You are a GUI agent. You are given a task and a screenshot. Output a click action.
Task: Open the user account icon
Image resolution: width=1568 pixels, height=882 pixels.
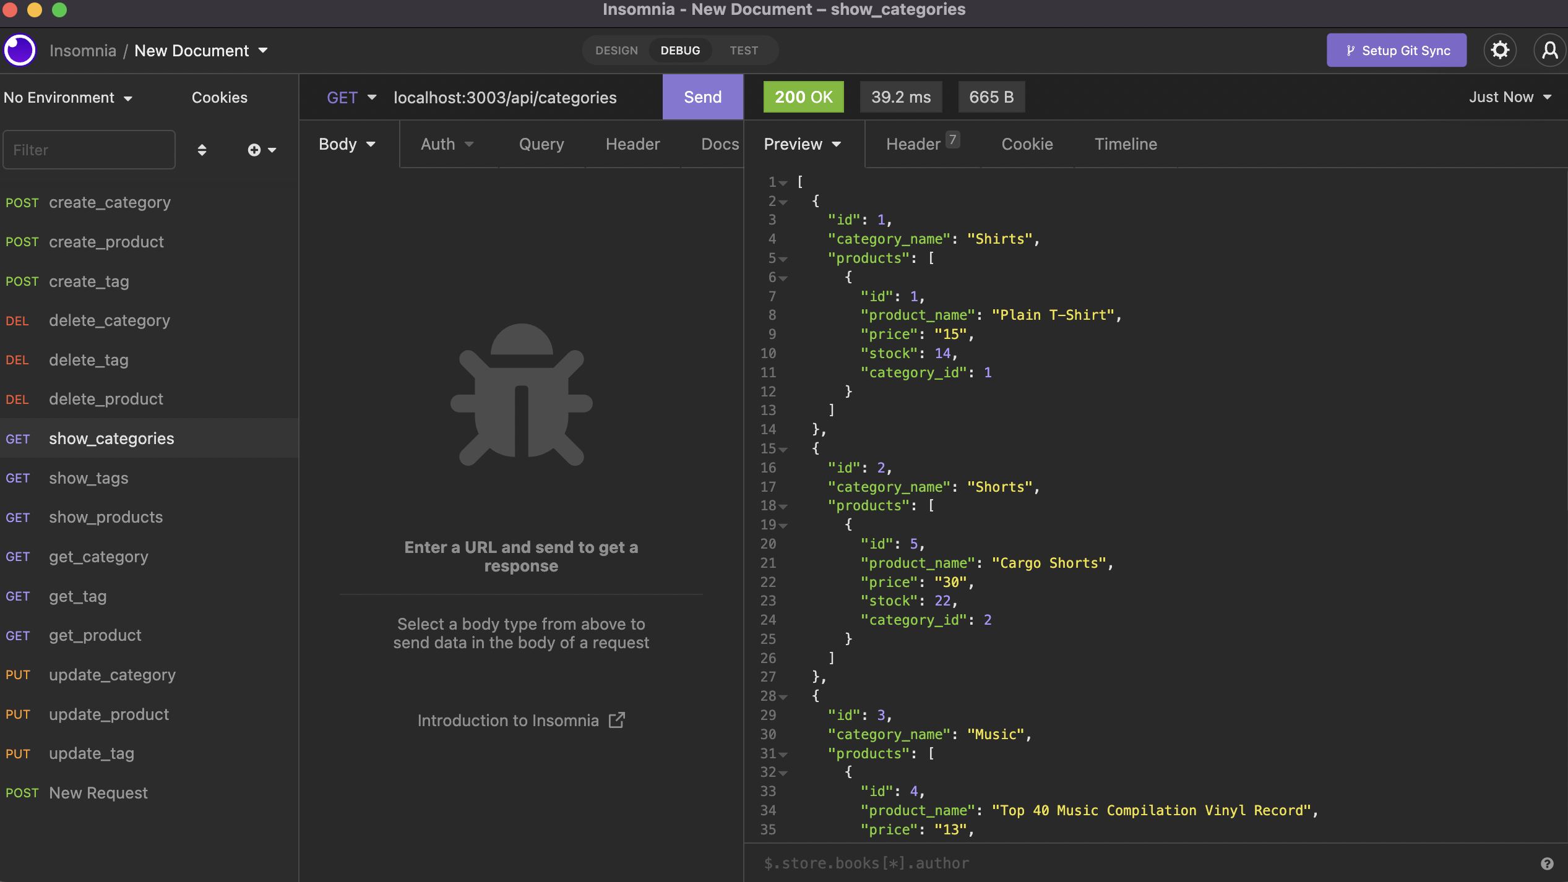click(1549, 50)
